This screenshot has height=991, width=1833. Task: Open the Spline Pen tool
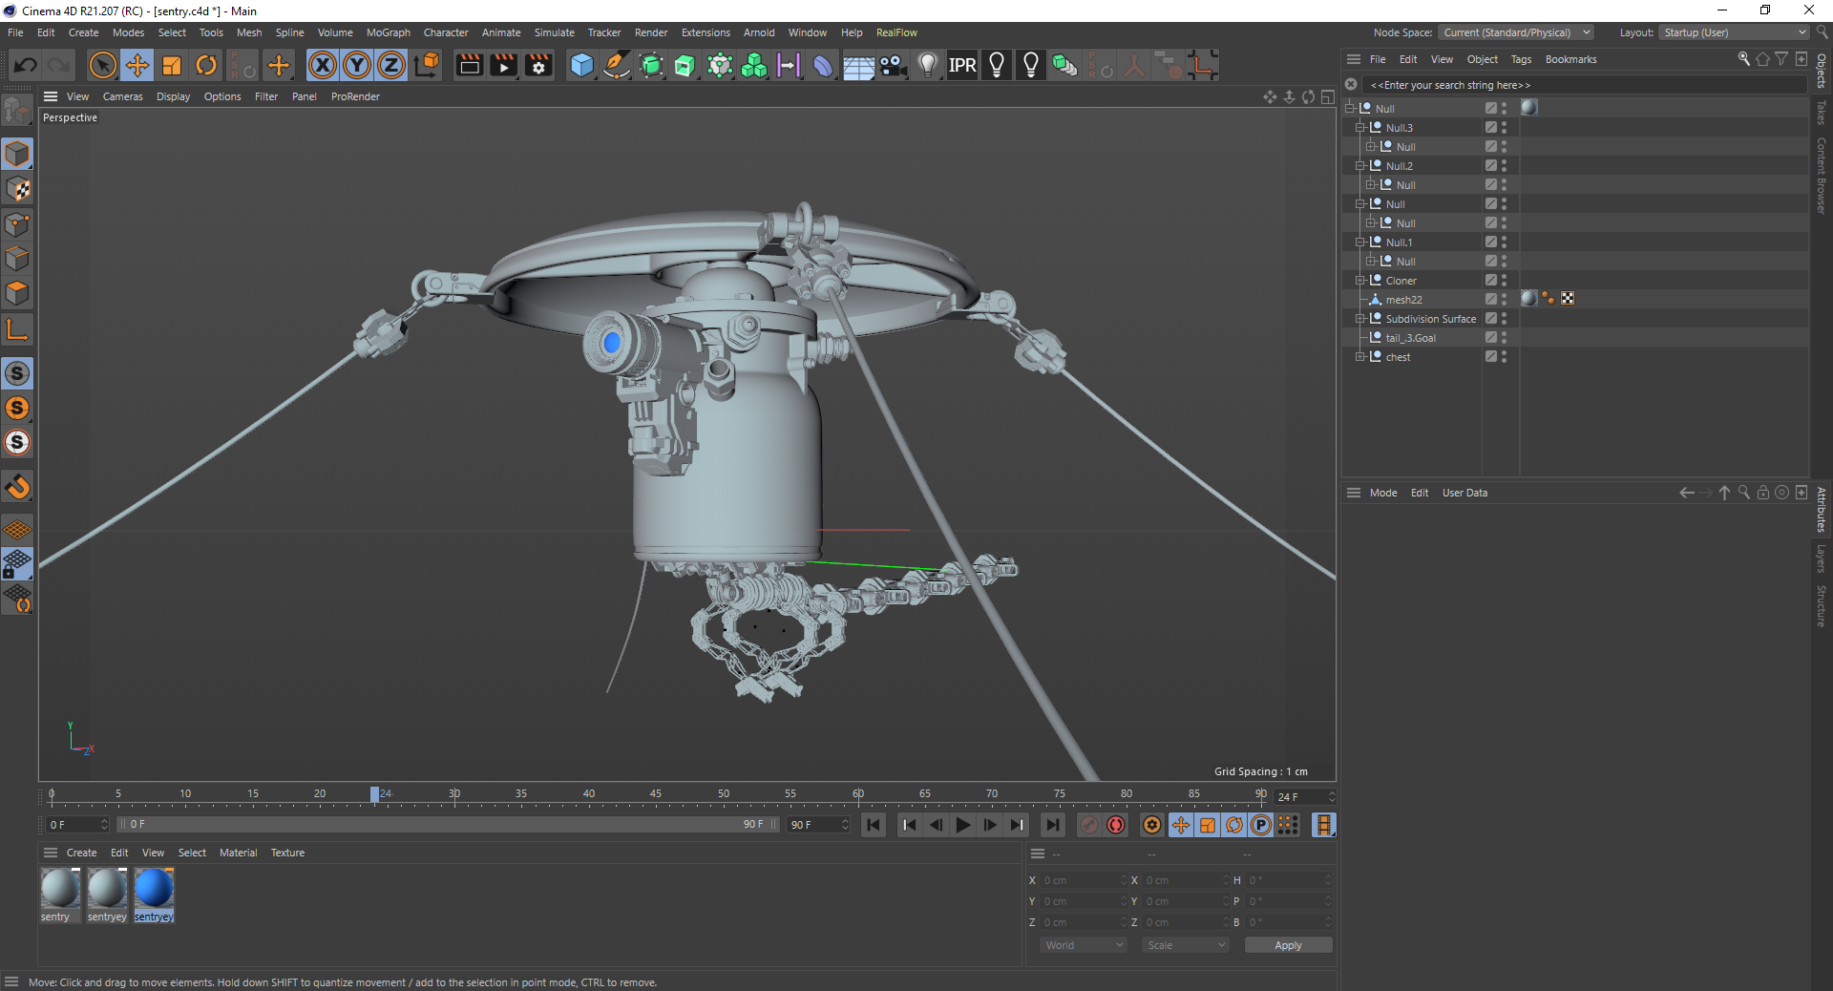coord(617,65)
